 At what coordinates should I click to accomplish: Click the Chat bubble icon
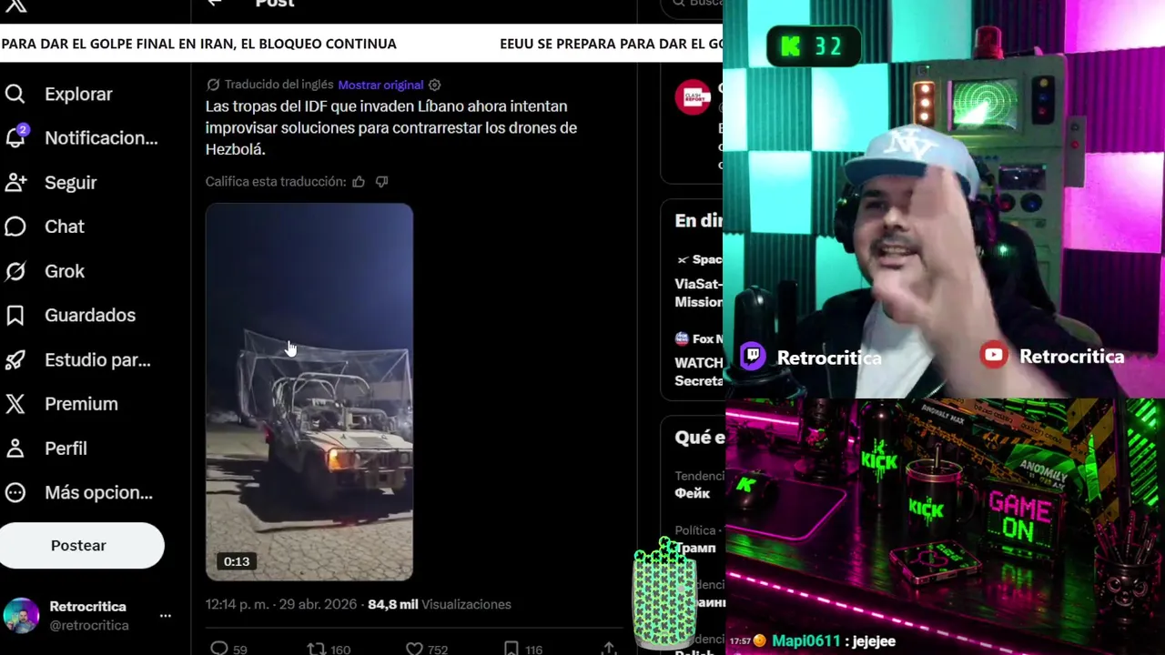pyautogui.click(x=15, y=227)
